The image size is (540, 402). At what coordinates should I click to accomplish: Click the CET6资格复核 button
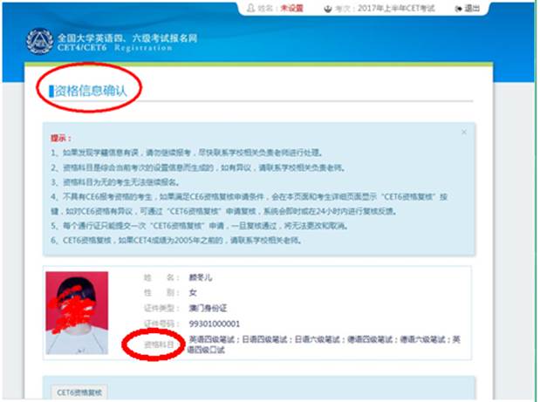tap(79, 392)
